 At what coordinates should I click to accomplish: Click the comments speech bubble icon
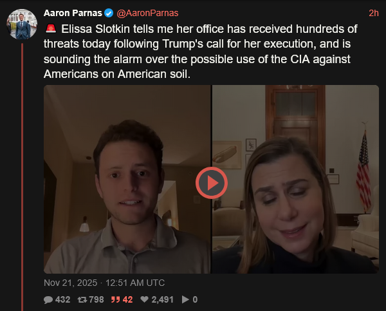tap(48, 299)
